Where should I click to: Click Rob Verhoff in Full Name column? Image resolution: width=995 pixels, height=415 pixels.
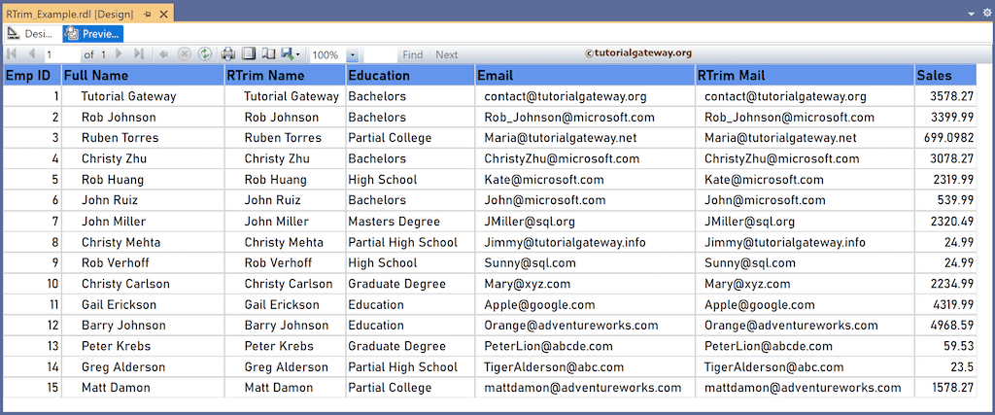coord(118,262)
